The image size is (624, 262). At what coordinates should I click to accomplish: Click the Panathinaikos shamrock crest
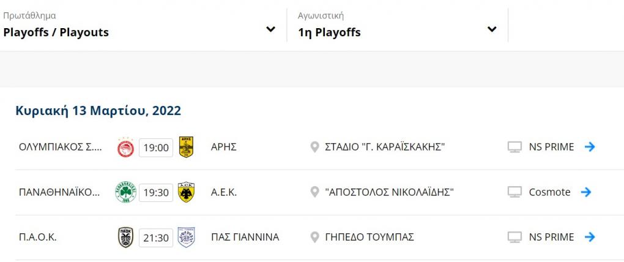tap(125, 192)
